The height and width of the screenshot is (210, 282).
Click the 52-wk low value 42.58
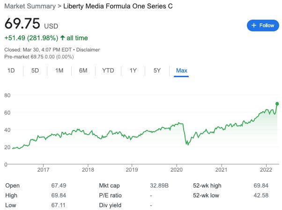(261, 196)
